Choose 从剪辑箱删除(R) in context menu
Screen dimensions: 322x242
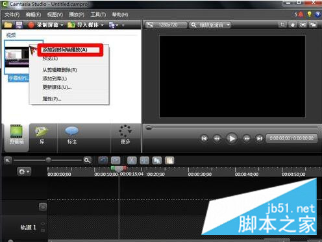point(69,70)
